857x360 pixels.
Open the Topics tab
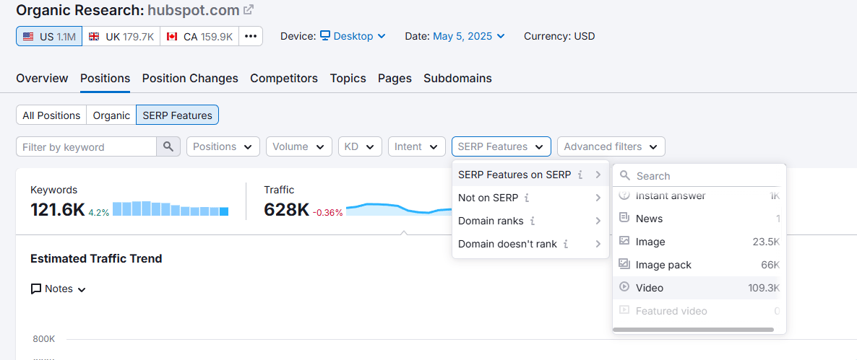point(348,78)
